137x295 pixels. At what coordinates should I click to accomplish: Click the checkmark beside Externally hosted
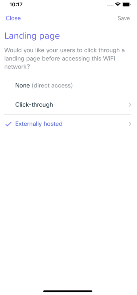8,124
